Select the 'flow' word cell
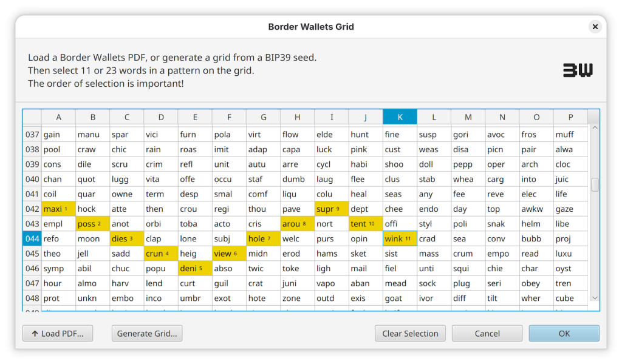Viewport: 622px width, 364px height. 297,135
